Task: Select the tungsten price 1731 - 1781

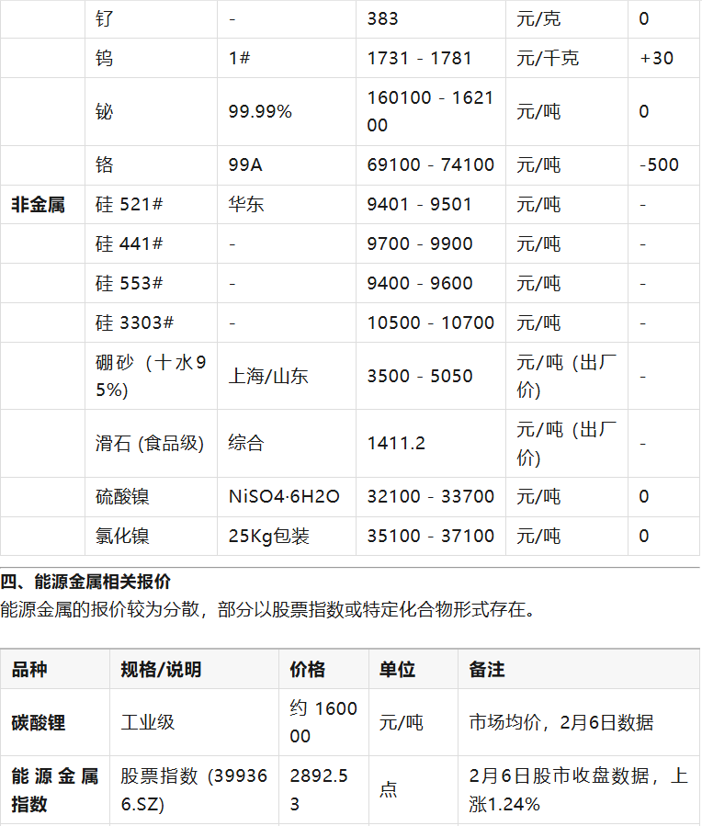Action: coord(419,58)
